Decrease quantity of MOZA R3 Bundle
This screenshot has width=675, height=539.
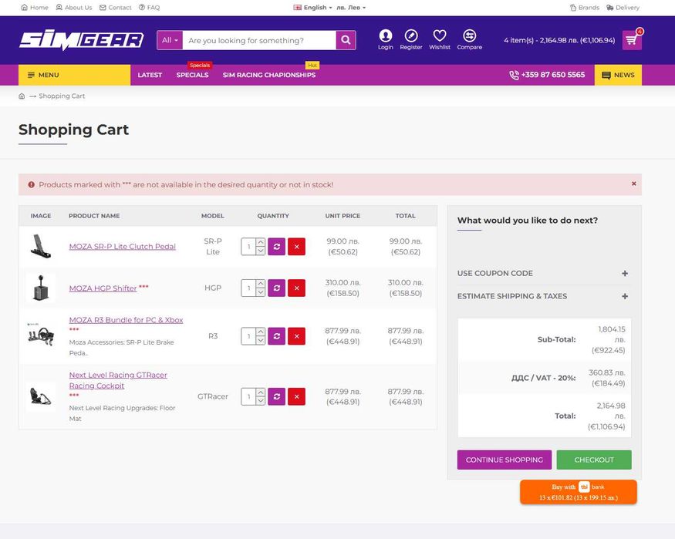coord(261,340)
